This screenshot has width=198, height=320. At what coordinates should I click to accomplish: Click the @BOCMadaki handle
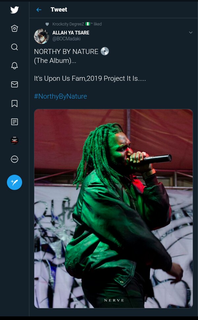coord(67,39)
